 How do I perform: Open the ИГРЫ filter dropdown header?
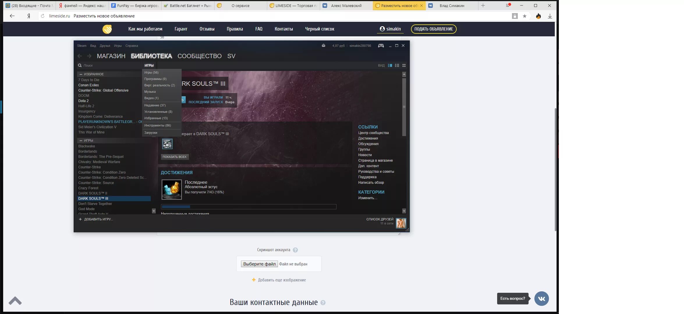click(x=149, y=65)
